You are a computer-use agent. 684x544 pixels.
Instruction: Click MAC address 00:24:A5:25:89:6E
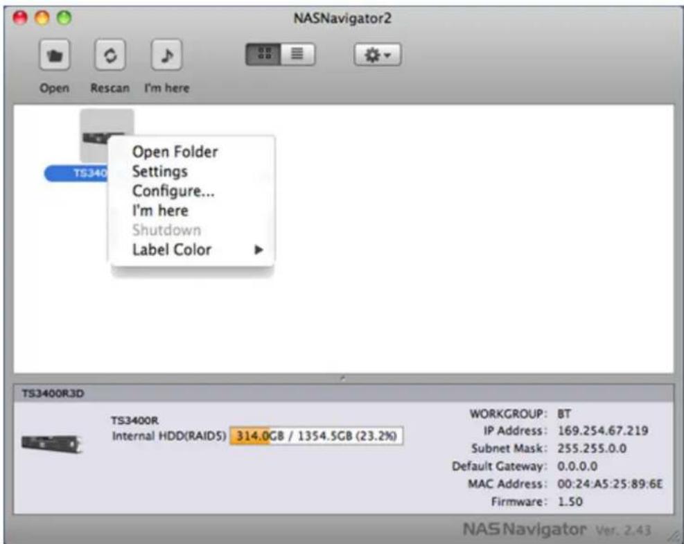610,484
